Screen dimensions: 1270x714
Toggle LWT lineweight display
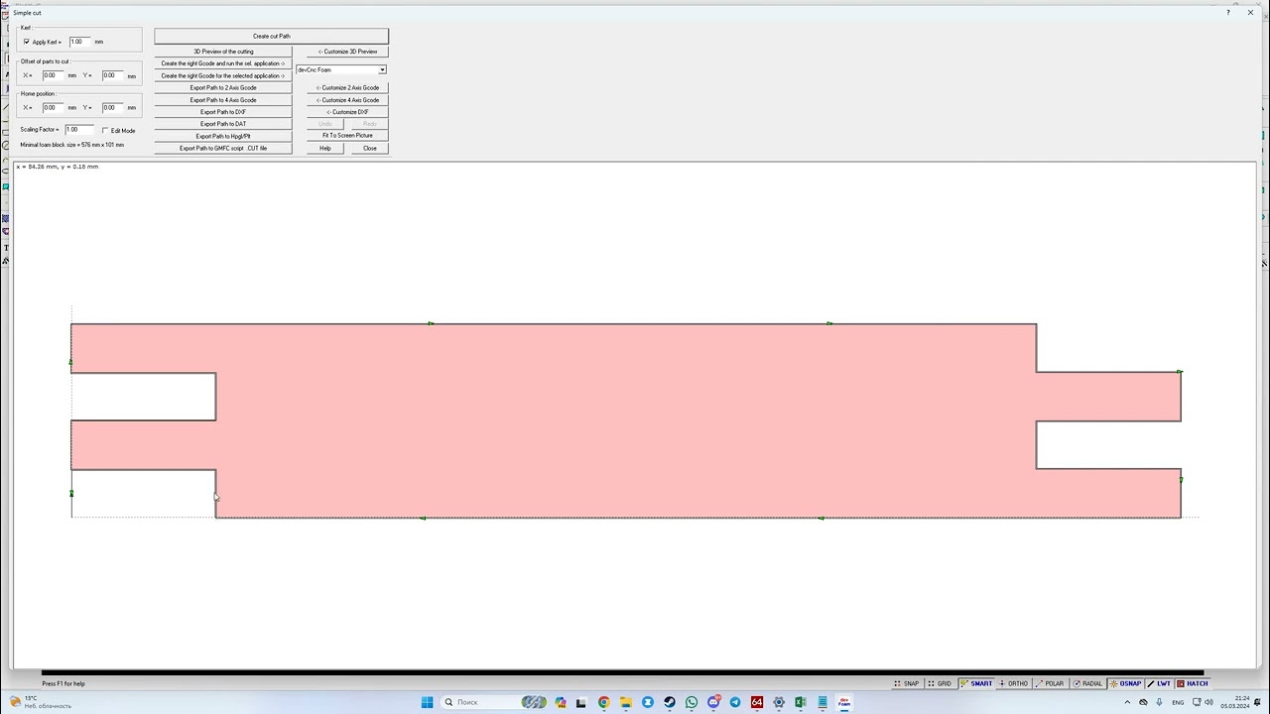coord(1160,683)
